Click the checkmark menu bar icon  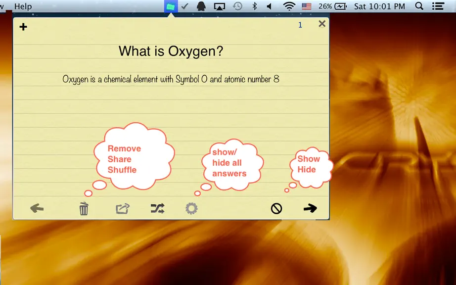(x=184, y=6)
